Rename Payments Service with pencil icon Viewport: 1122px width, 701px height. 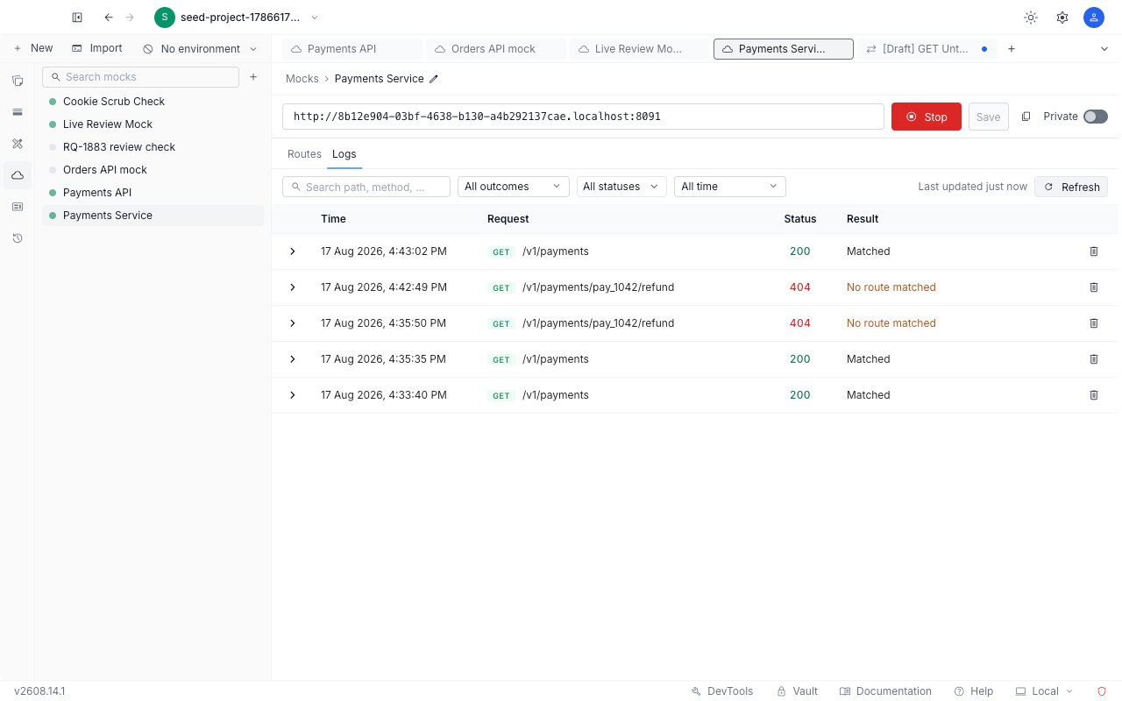[x=434, y=79]
